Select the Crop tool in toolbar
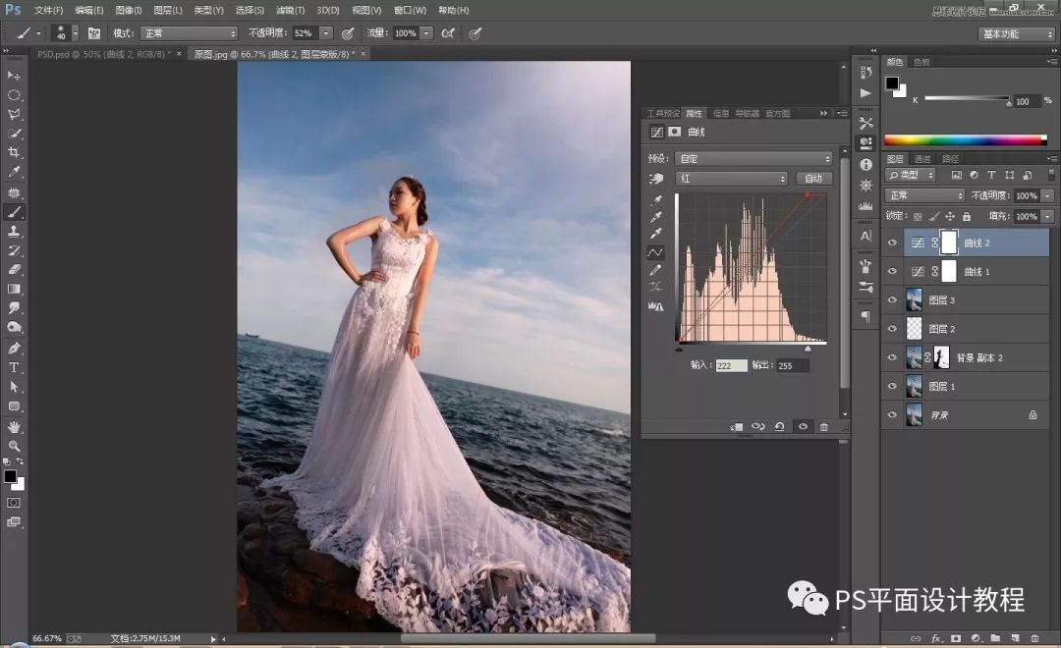1061x648 pixels. [x=14, y=152]
